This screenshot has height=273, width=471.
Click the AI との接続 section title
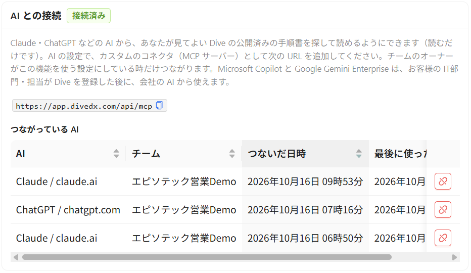pos(36,16)
